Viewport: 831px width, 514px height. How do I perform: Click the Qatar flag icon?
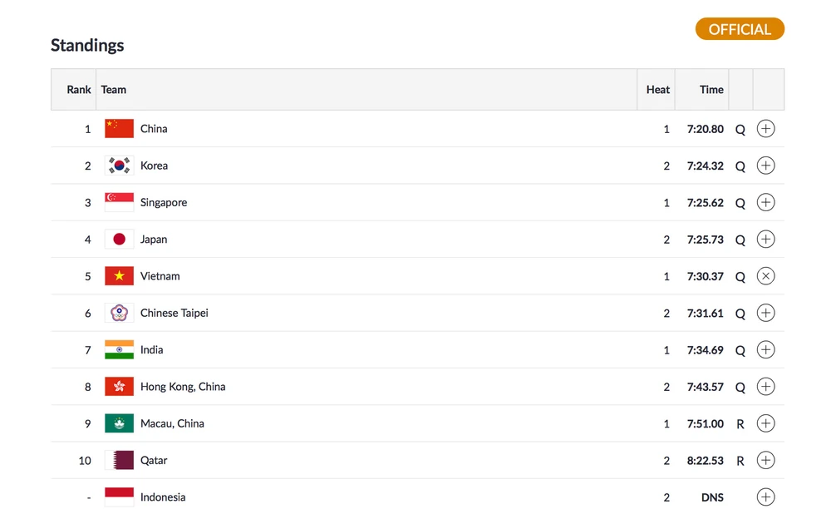[x=119, y=460]
